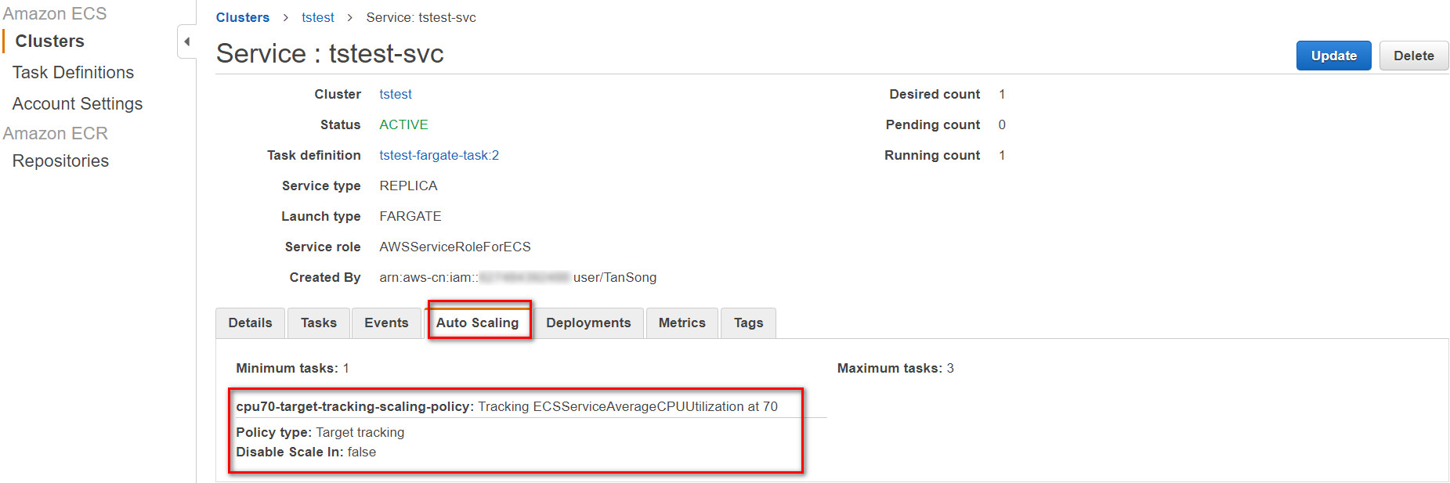
Task: Click the Amazon ECR sidebar heading
Action: point(55,133)
